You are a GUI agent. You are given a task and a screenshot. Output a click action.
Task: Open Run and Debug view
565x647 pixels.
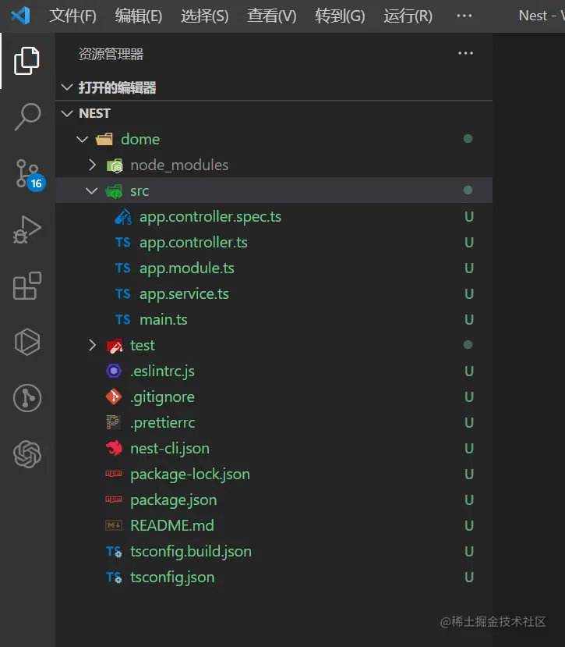[27, 229]
